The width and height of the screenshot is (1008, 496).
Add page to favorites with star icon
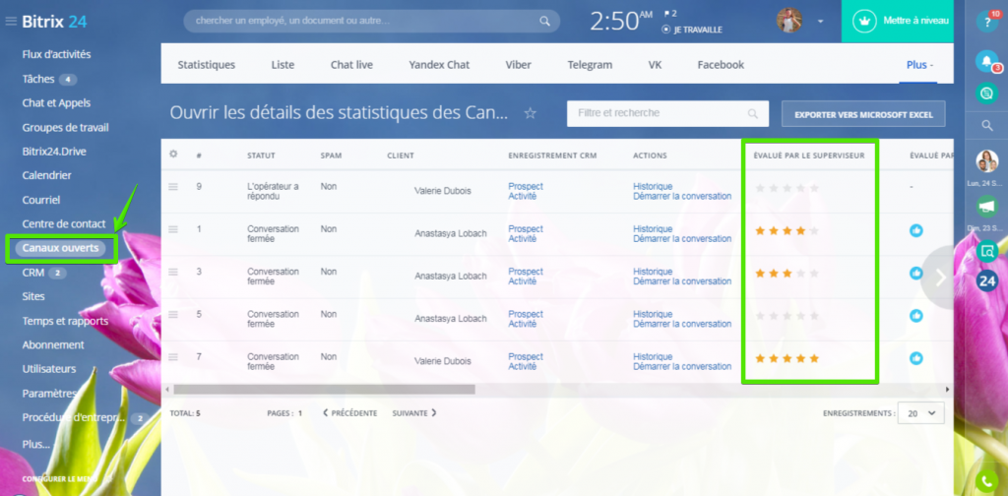tap(530, 114)
